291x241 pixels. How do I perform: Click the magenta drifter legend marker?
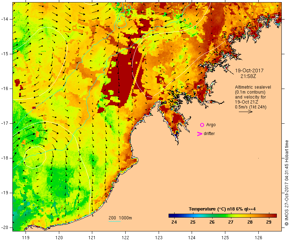[x=199, y=134]
